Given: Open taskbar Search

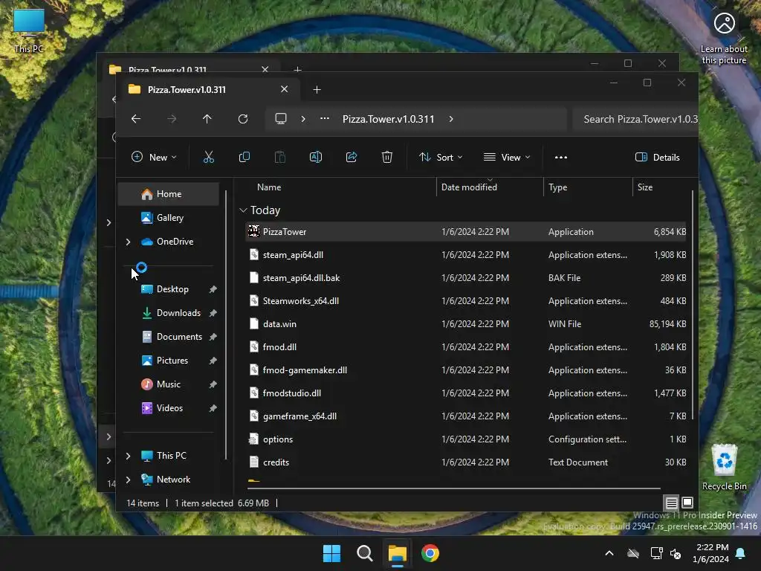Looking at the screenshot, I should [x=364, y=553].
